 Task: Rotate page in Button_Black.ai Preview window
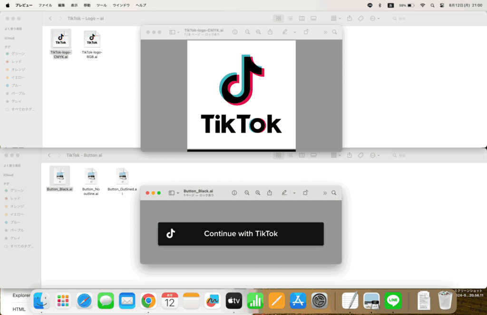tap(306, 193)
